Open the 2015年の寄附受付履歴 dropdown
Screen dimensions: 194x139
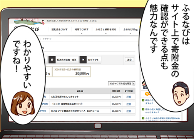tap(122, 84)
